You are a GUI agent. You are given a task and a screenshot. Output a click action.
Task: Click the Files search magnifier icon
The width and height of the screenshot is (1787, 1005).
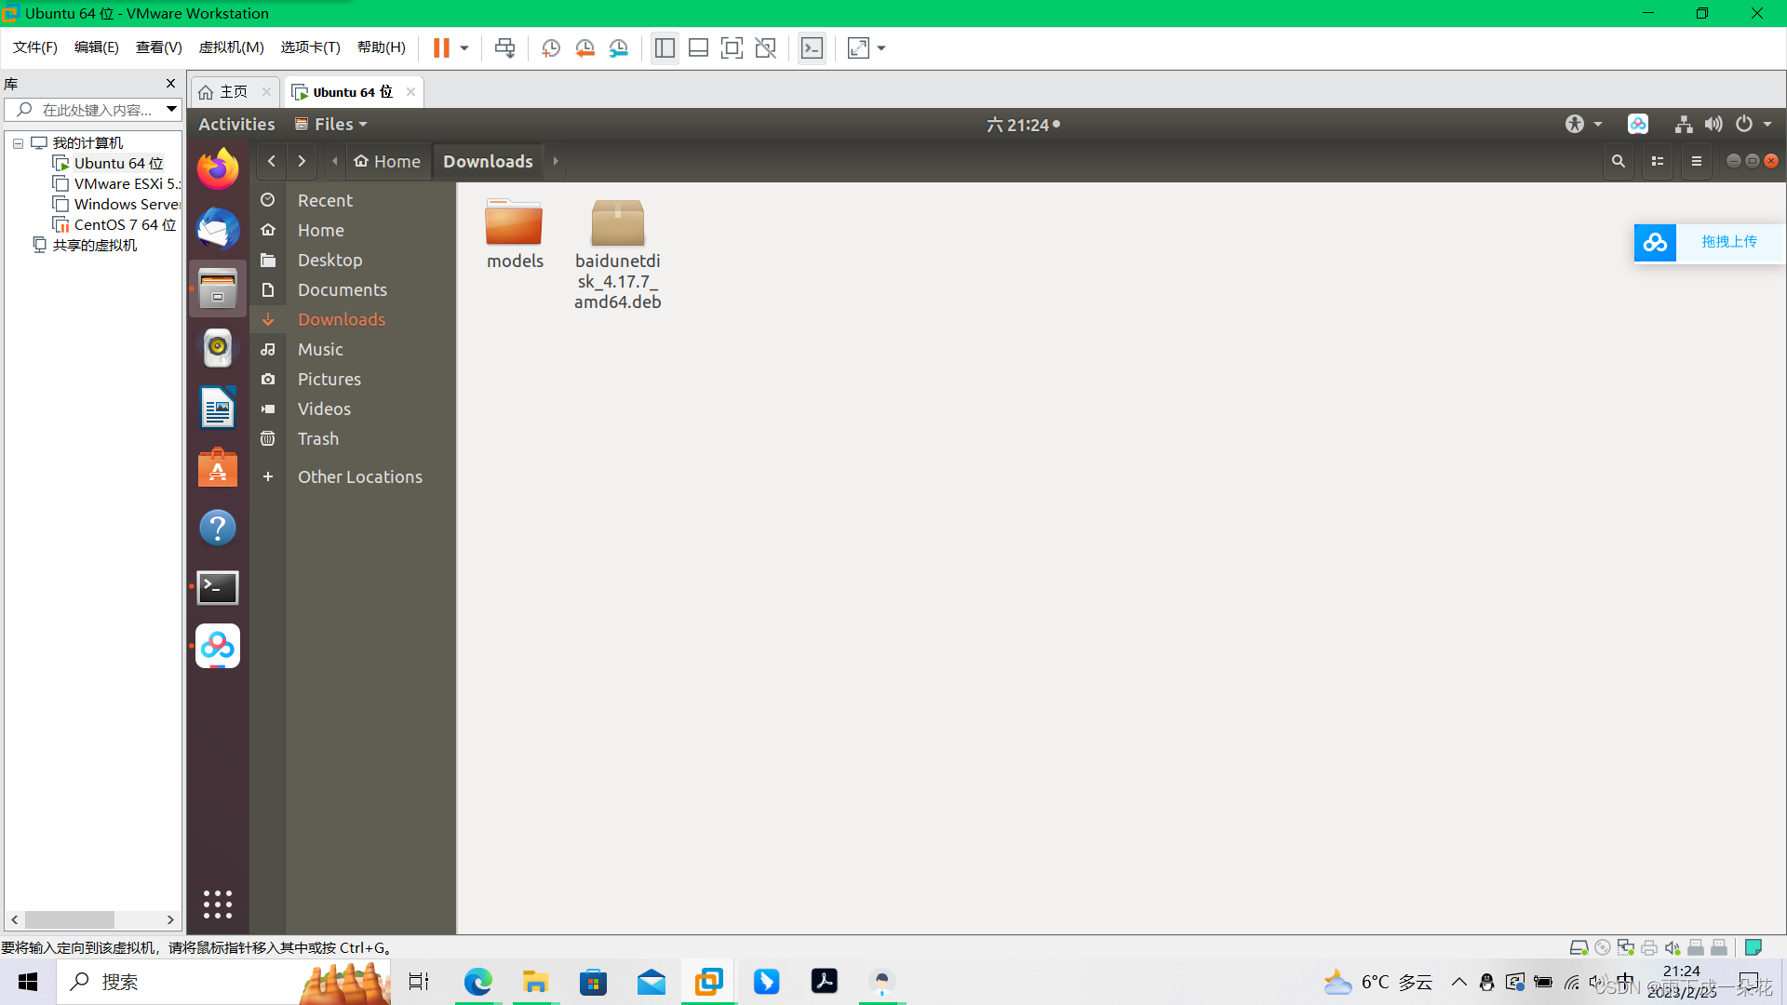point(1619,161)
